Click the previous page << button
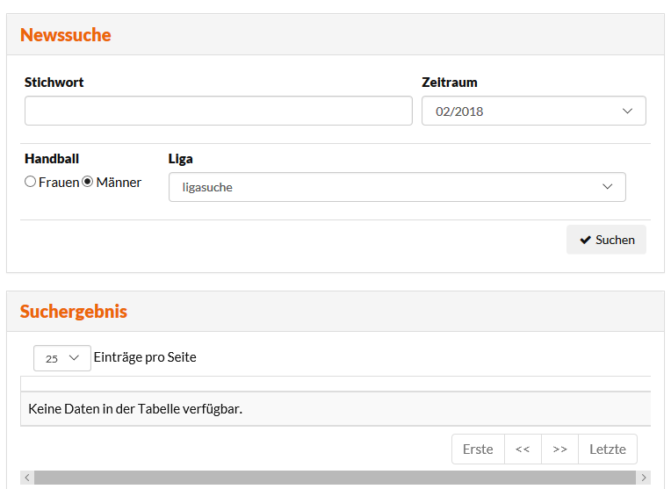This screenshot has height=489, width=671. (x=523, y=449)
